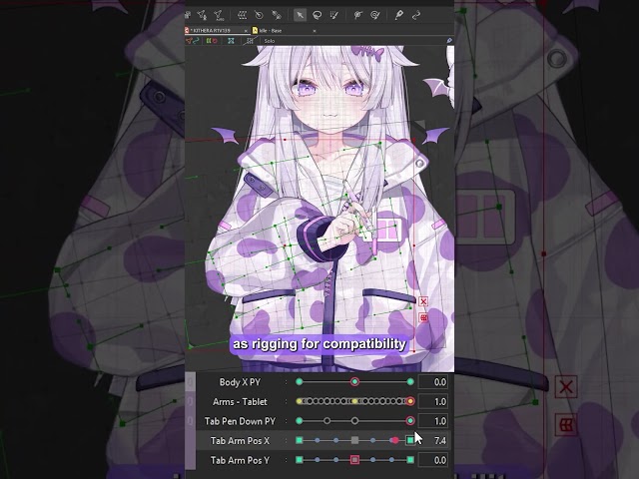
Task: Click the Body X PY slider left endpoint
Action: (x=300, y=381)
